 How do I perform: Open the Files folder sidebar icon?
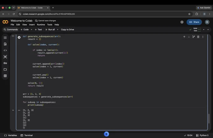[x=5, y=70]
